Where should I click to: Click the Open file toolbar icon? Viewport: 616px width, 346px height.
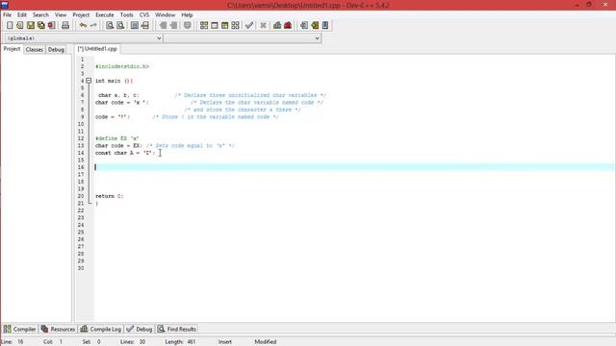(x=20, y=26)
